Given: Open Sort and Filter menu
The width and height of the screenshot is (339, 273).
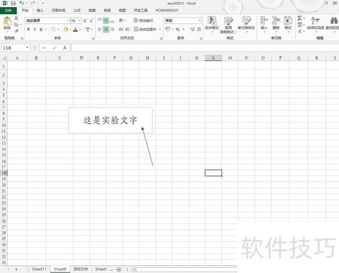Looking at the screenshot, I should point(316,24).
